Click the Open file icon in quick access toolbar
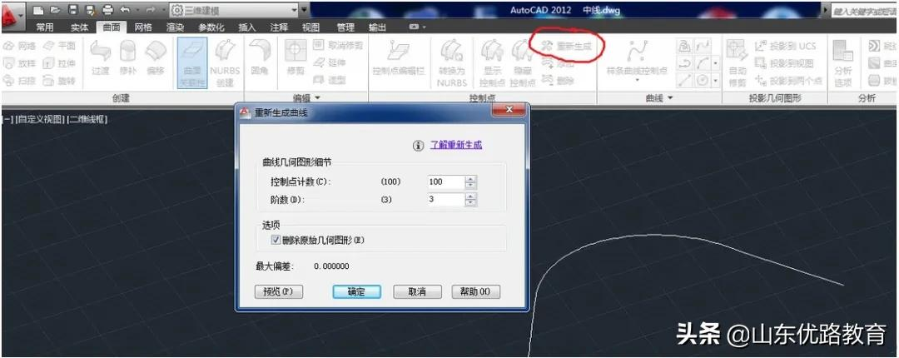Screen dimensions: 899x358 [x=55, y=10]
